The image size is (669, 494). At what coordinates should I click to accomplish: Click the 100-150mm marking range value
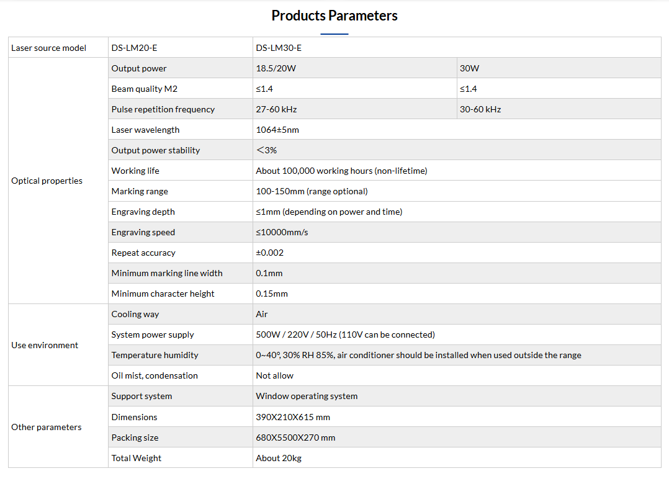(312, 191)
